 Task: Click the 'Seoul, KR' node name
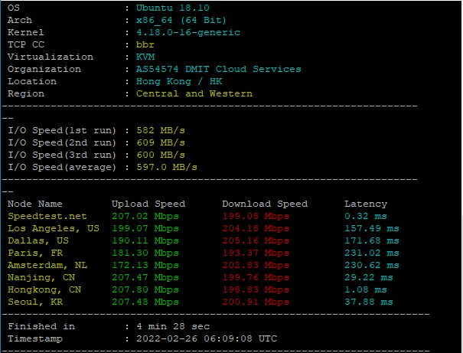(x=35, y=302)
